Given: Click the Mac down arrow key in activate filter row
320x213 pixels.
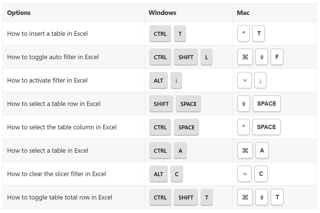Looking at the screenshot, I should point(260,80).
